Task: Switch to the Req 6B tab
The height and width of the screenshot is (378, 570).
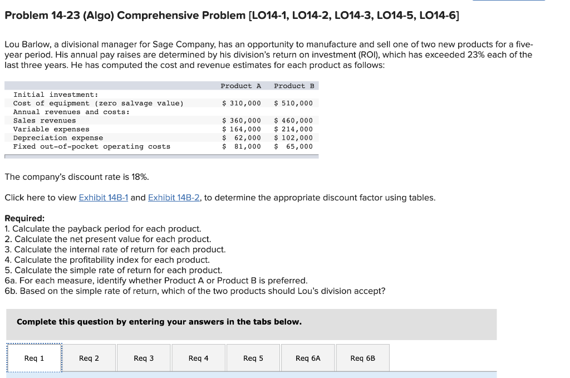Action: tap(362, 358)
